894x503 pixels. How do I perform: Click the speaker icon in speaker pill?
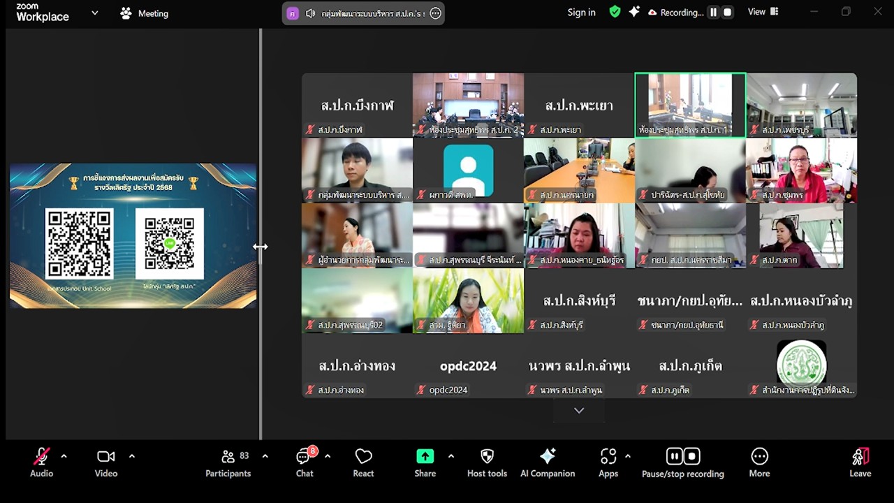[310, 13]
